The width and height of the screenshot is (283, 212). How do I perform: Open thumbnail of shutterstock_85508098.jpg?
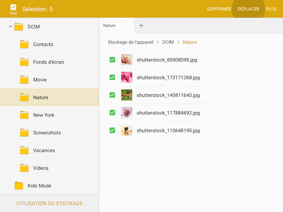tap(126, 59)
